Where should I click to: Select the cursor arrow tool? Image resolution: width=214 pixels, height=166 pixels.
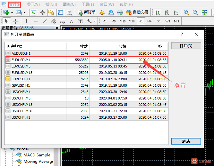[x=6, y=21]
